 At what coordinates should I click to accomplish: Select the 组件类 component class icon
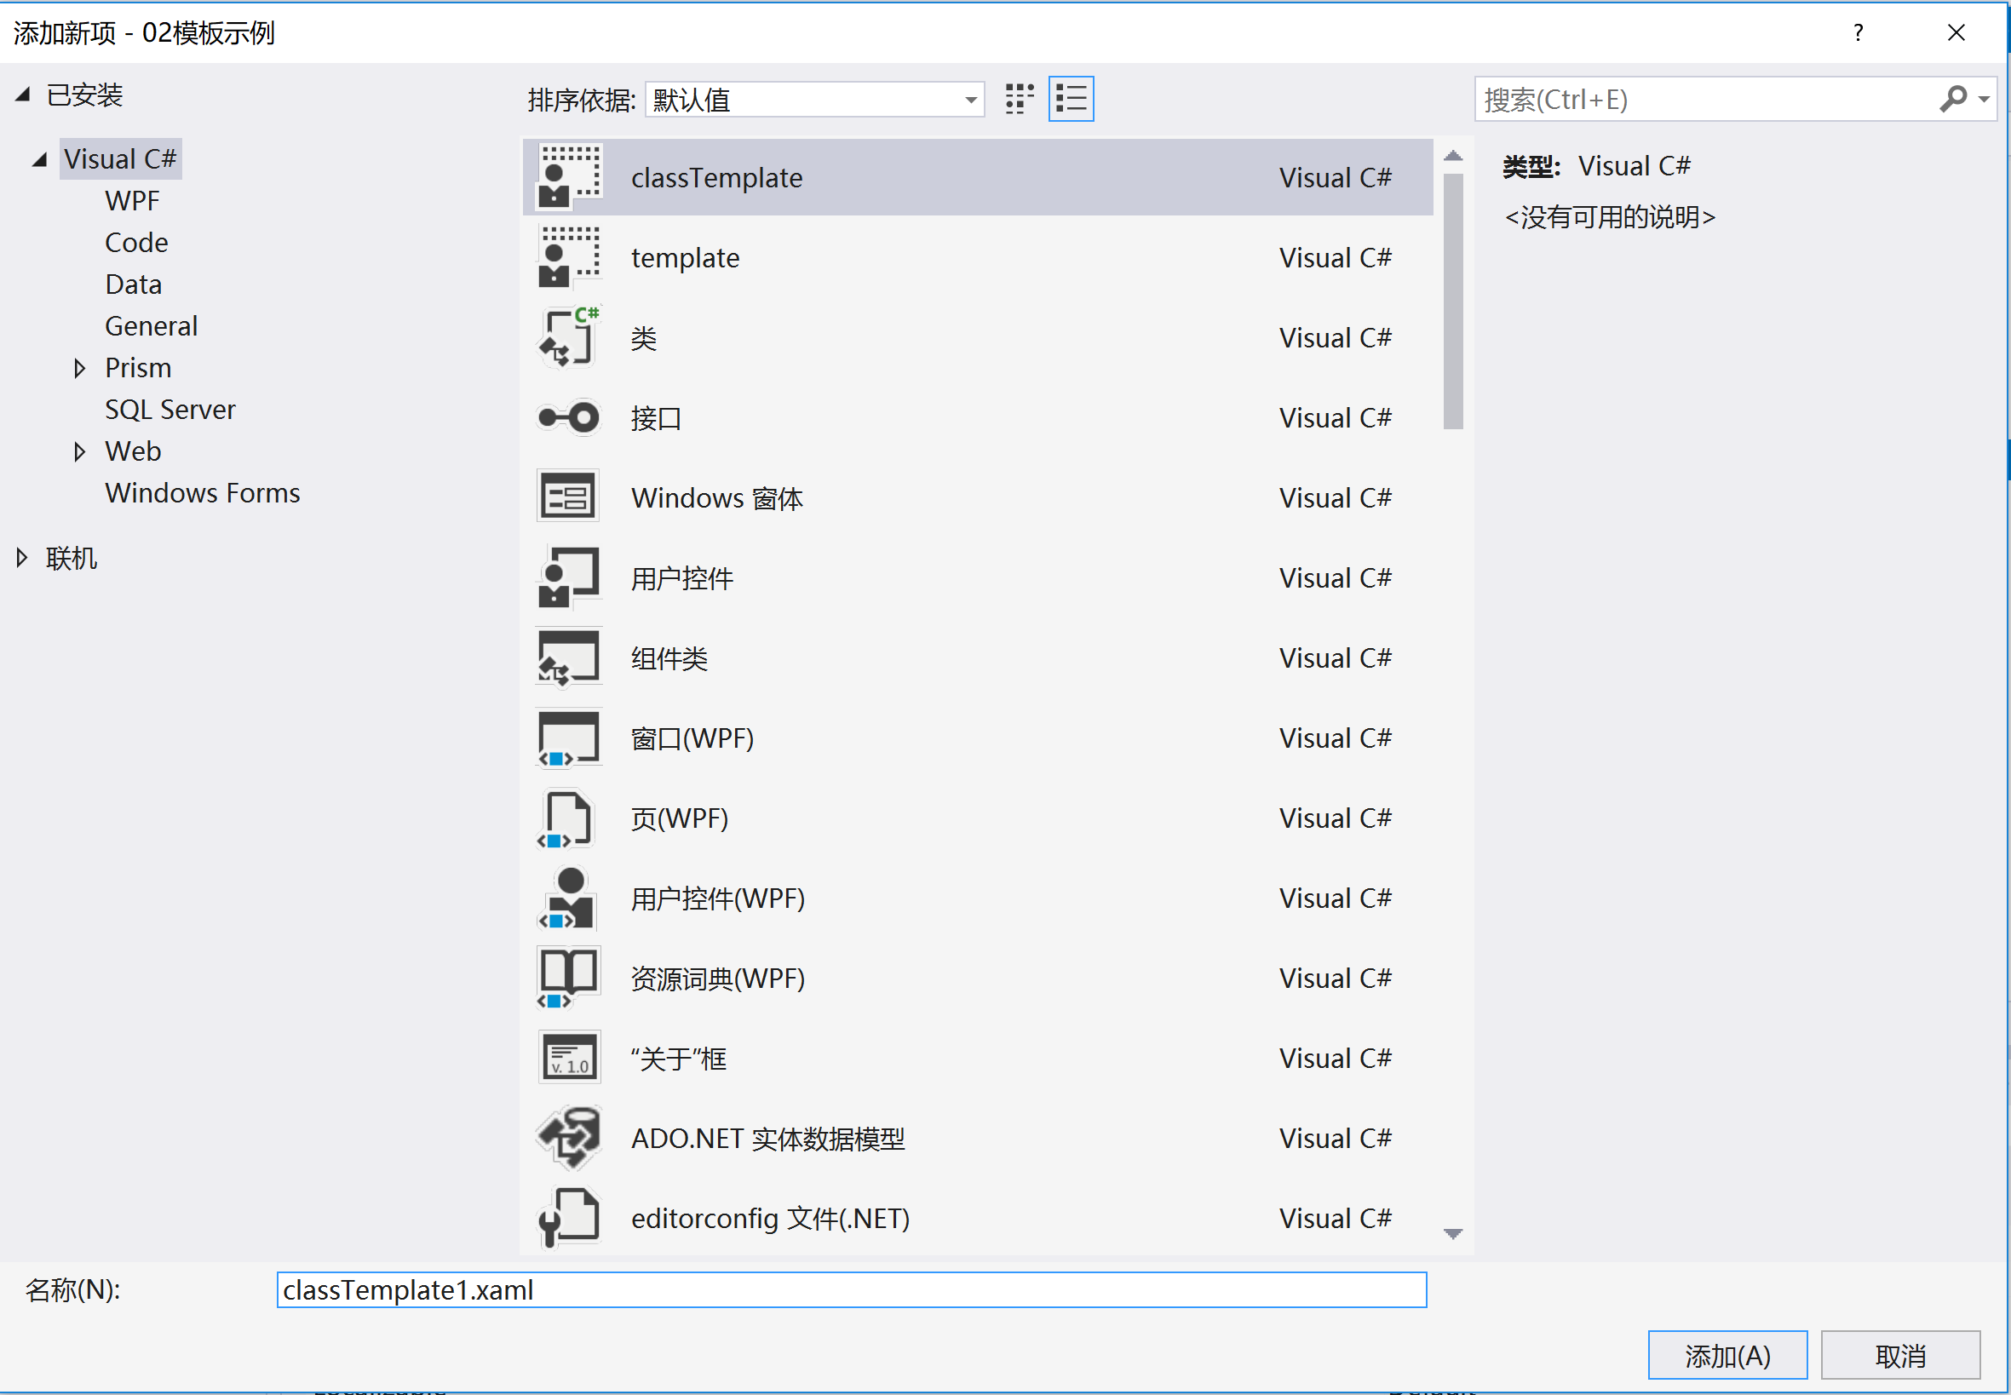[569, 658]
